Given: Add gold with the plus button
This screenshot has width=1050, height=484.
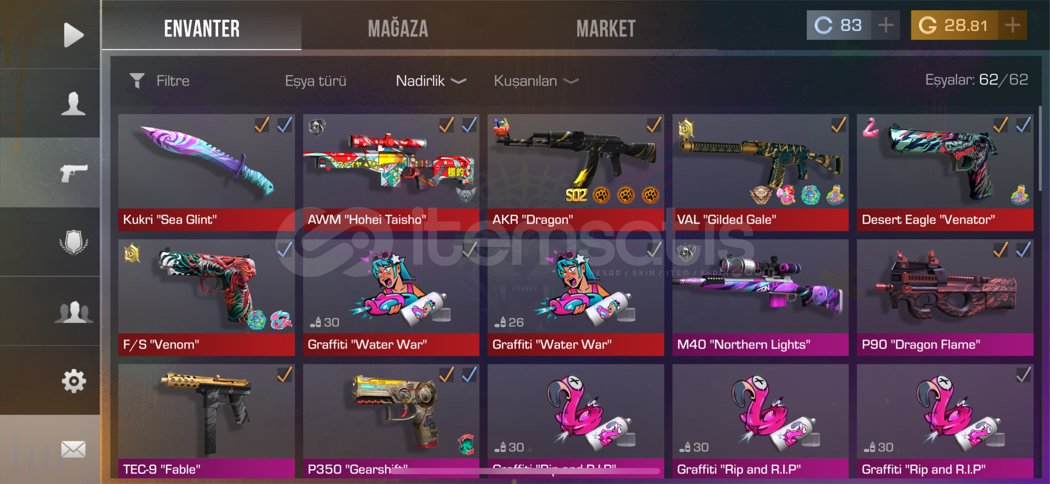Looking at the screenshot, I should click(x=1012, y=25).
